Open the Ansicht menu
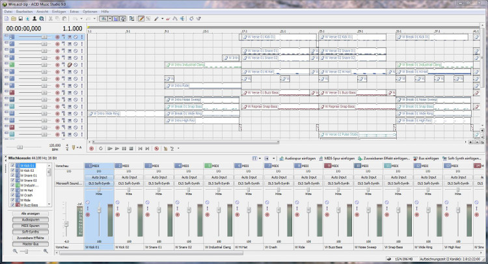Screen dimensions: 488x264 [42, 12]
